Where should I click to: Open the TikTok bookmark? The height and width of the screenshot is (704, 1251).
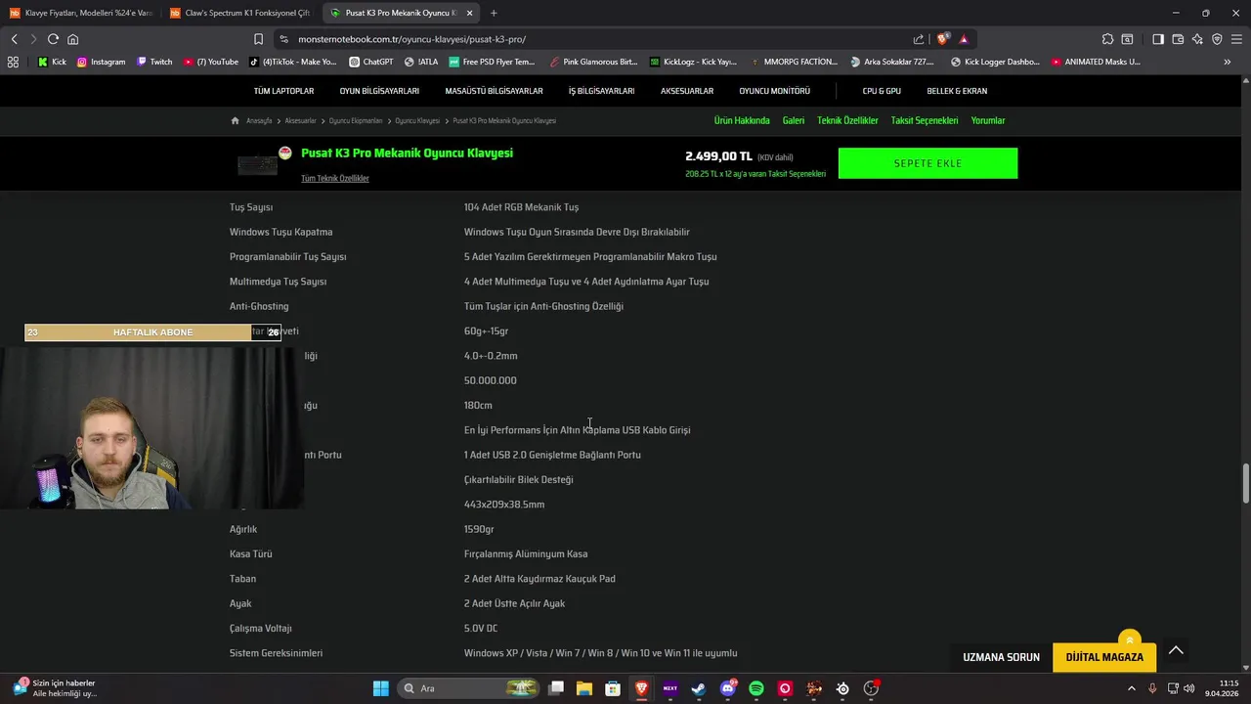point(292,62)
